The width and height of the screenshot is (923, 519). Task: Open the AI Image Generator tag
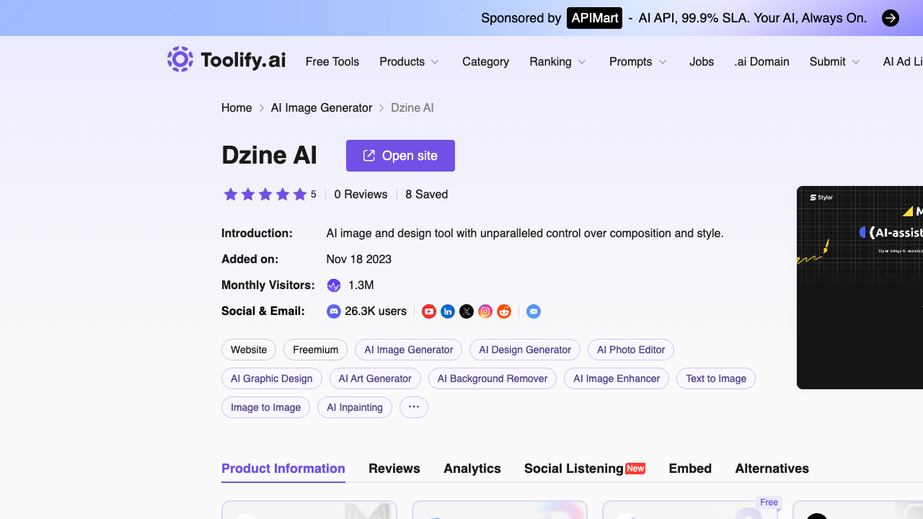pos(409,350)
